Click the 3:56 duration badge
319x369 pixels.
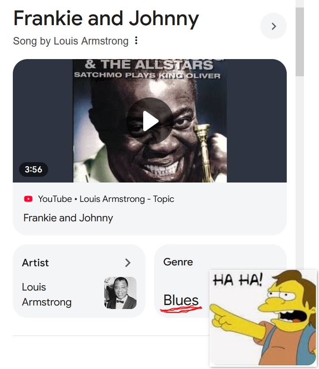click(34, 169)
